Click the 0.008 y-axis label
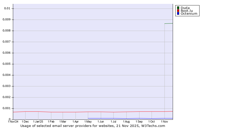The height and width of the screenshot is (129, 232). click(6, 31)
